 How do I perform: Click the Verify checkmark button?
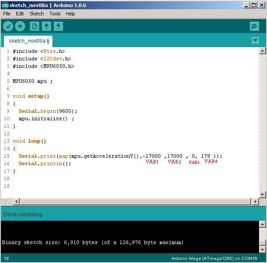point(8,26)
